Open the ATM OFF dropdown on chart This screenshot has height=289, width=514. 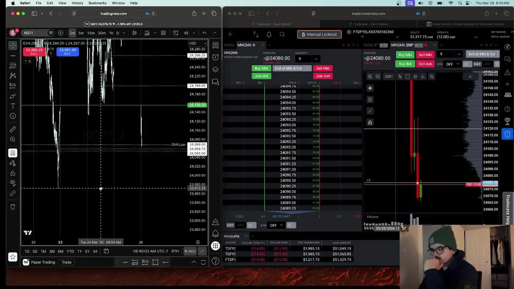pyautogui.click(x=452, y=64)
